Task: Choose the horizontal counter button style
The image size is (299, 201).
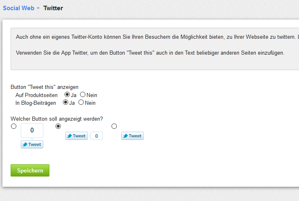Action: click(58, 126)
